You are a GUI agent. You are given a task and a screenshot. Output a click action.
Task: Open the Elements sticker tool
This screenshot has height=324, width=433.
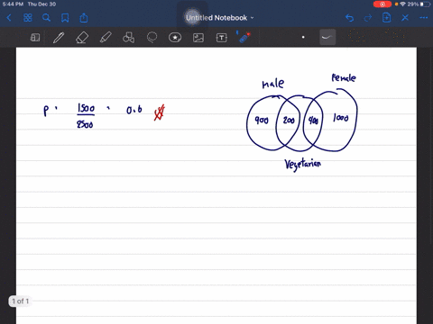click(175, 38)
